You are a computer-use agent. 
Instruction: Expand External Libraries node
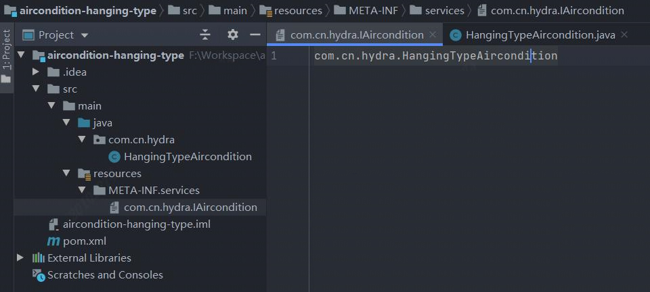coord(20,258)
